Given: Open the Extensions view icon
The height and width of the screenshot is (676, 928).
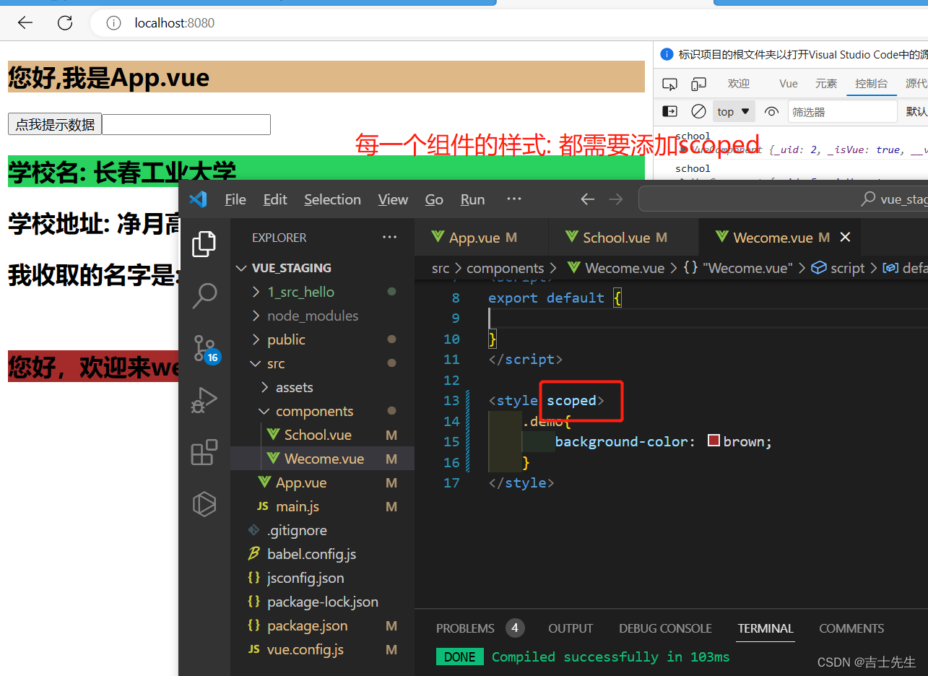Looking at the screenshot, I should pyautogui.click(x=204, y=452).
